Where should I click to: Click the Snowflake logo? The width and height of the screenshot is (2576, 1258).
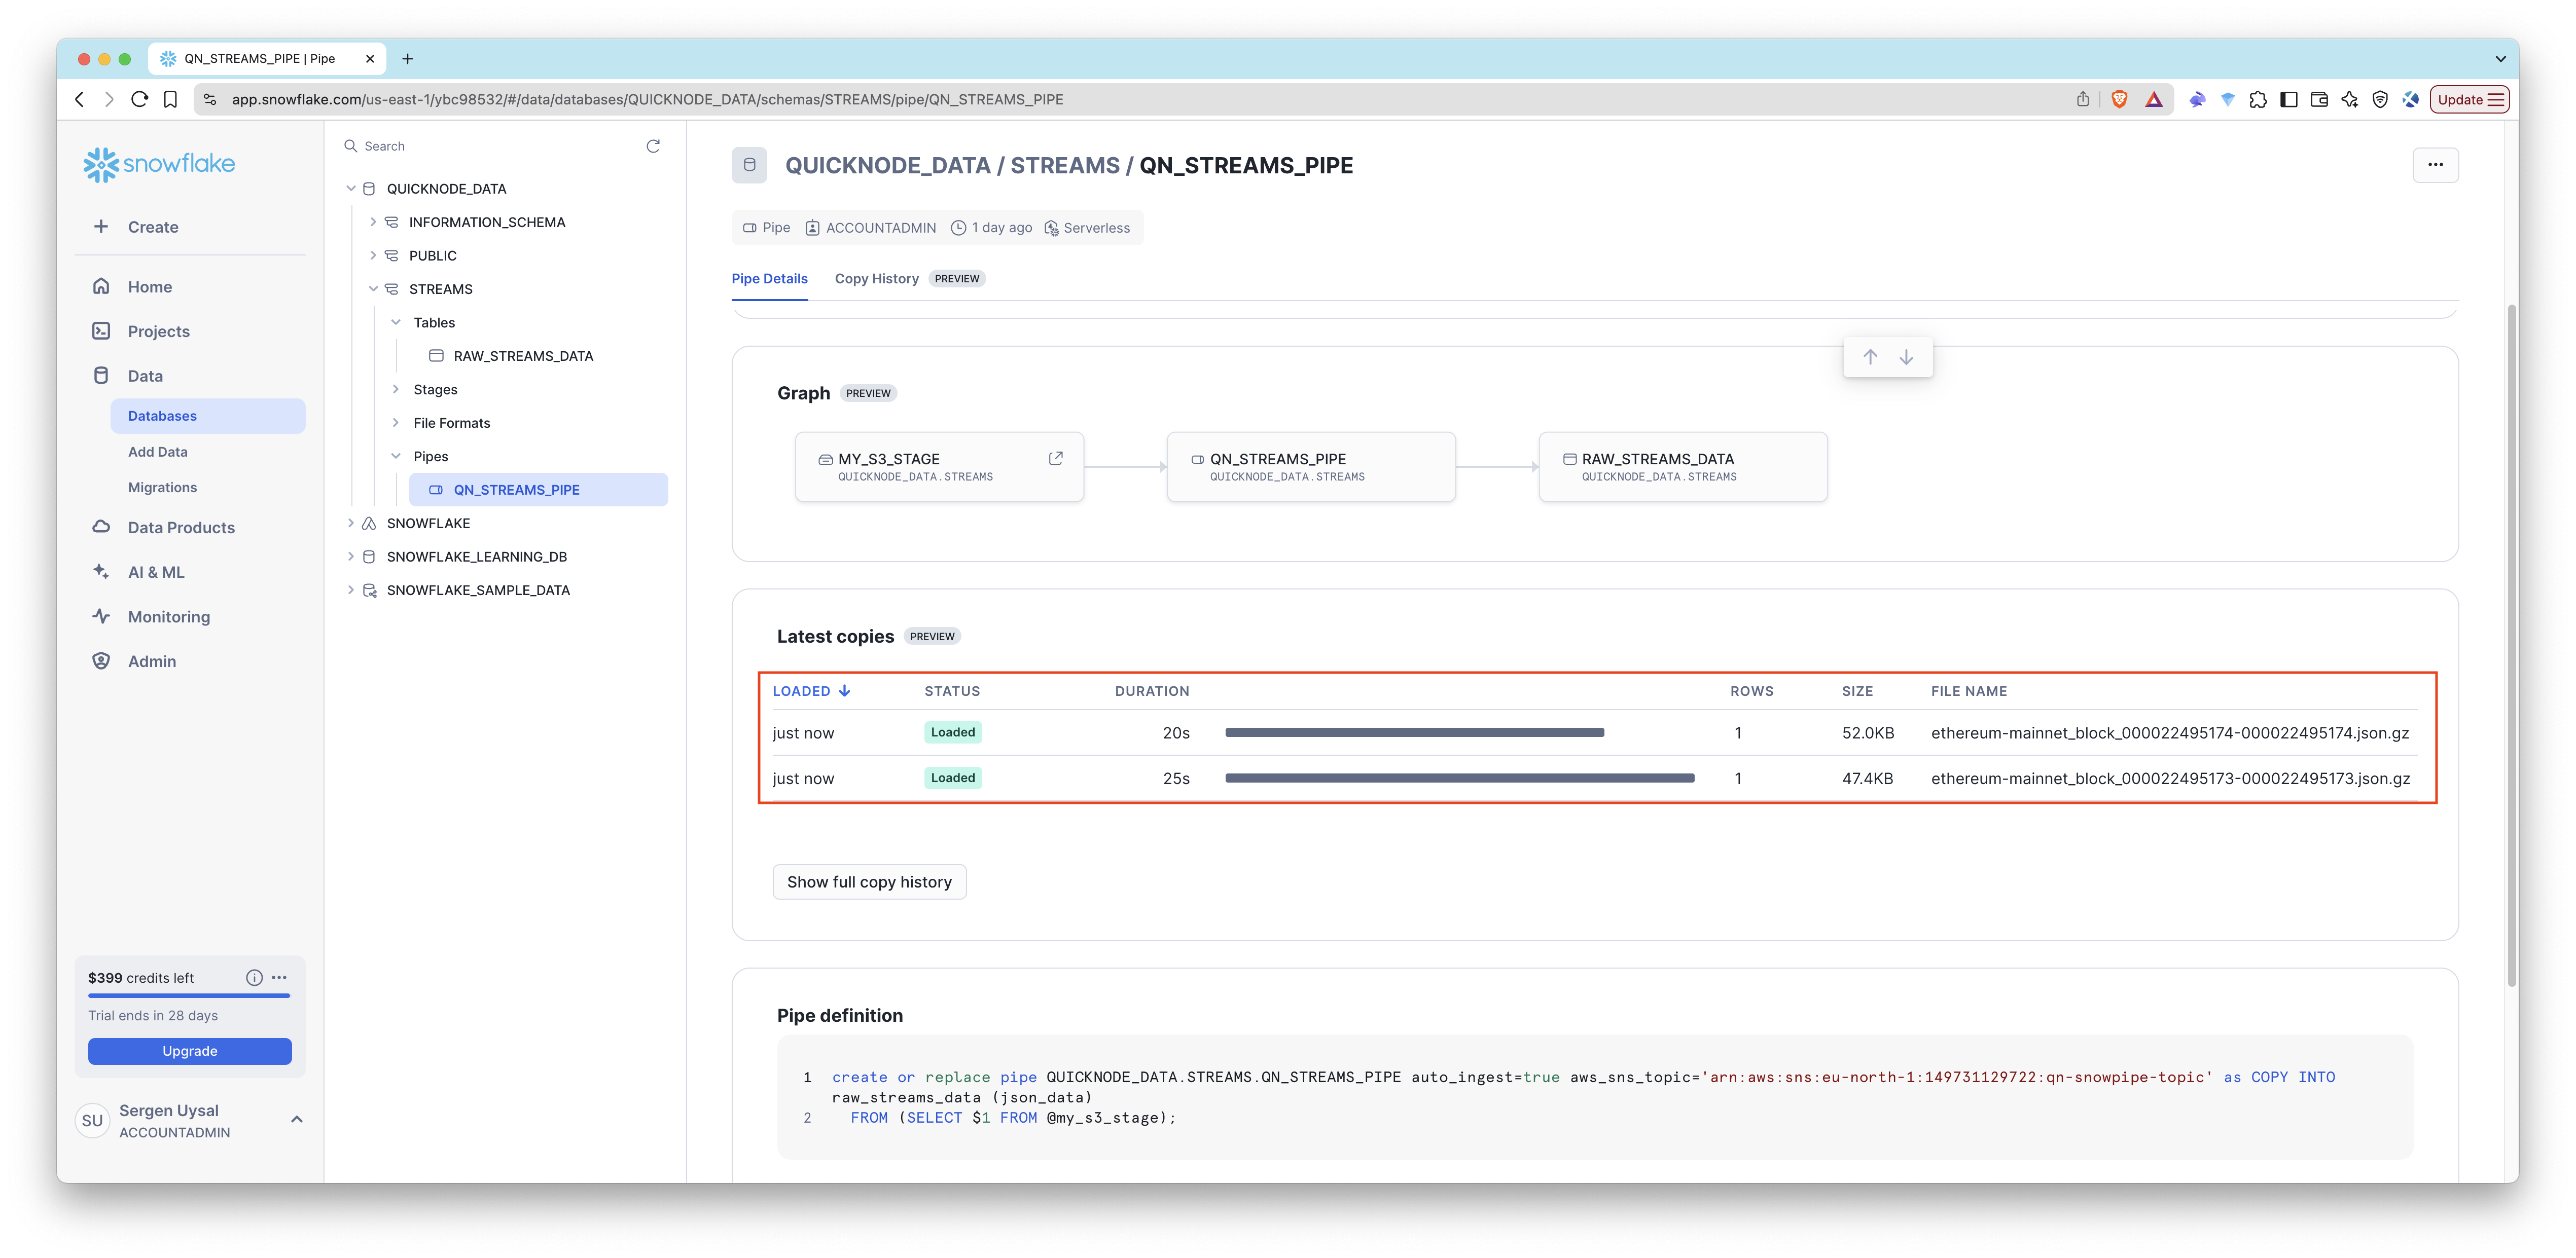point(159,164)
